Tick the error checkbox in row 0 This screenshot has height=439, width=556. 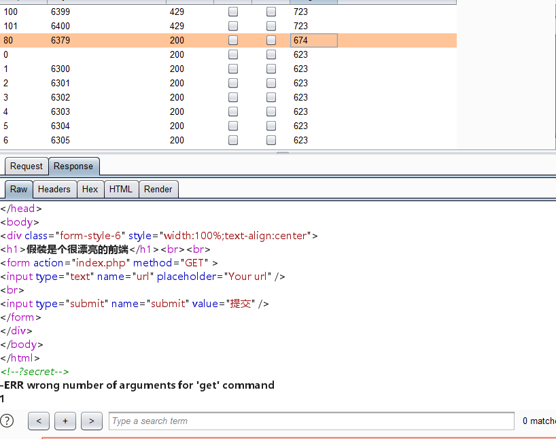pyautogui.click(x=233, y=54)
